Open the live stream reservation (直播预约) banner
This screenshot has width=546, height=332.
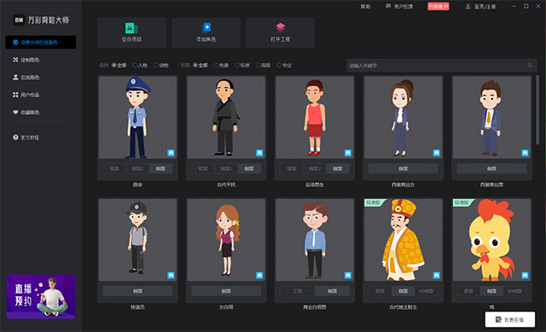coord(41,296)
